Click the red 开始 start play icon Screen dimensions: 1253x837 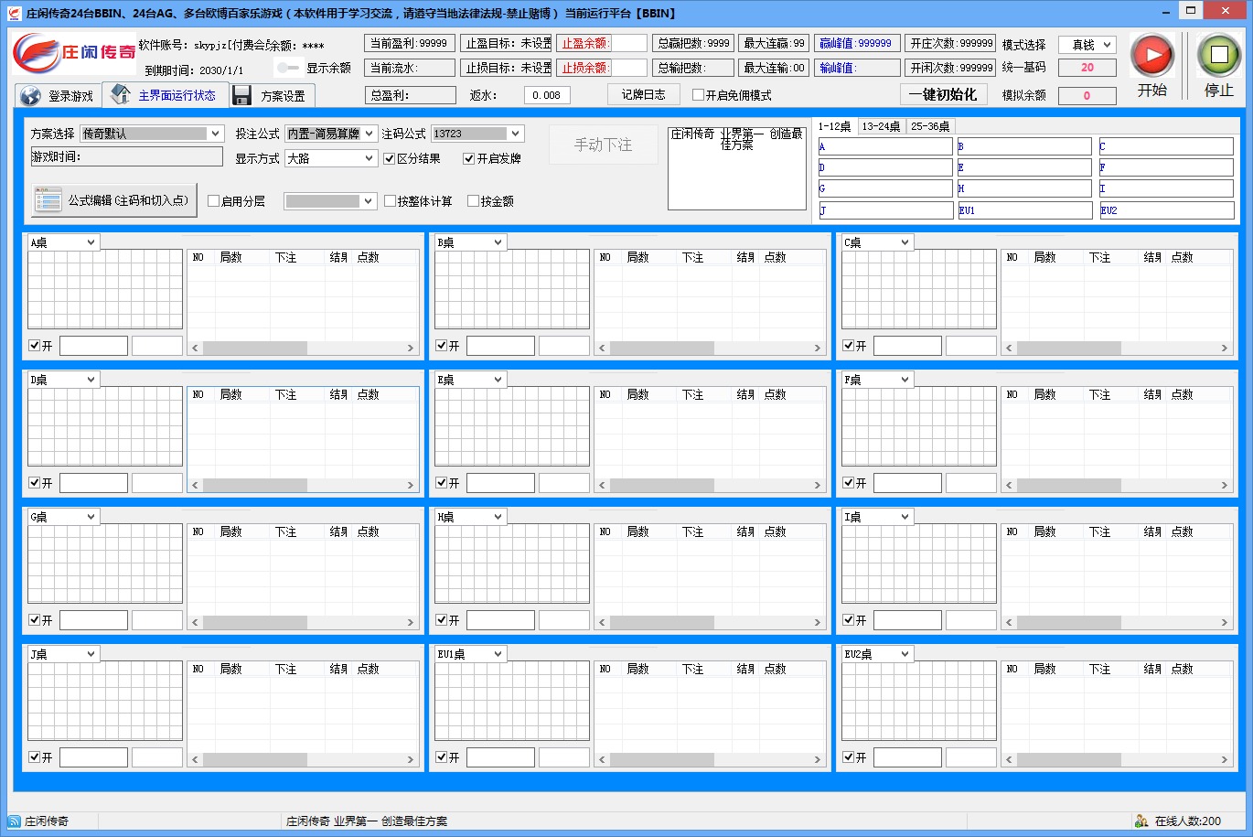pyautogui.click(x=1151, y=56)
